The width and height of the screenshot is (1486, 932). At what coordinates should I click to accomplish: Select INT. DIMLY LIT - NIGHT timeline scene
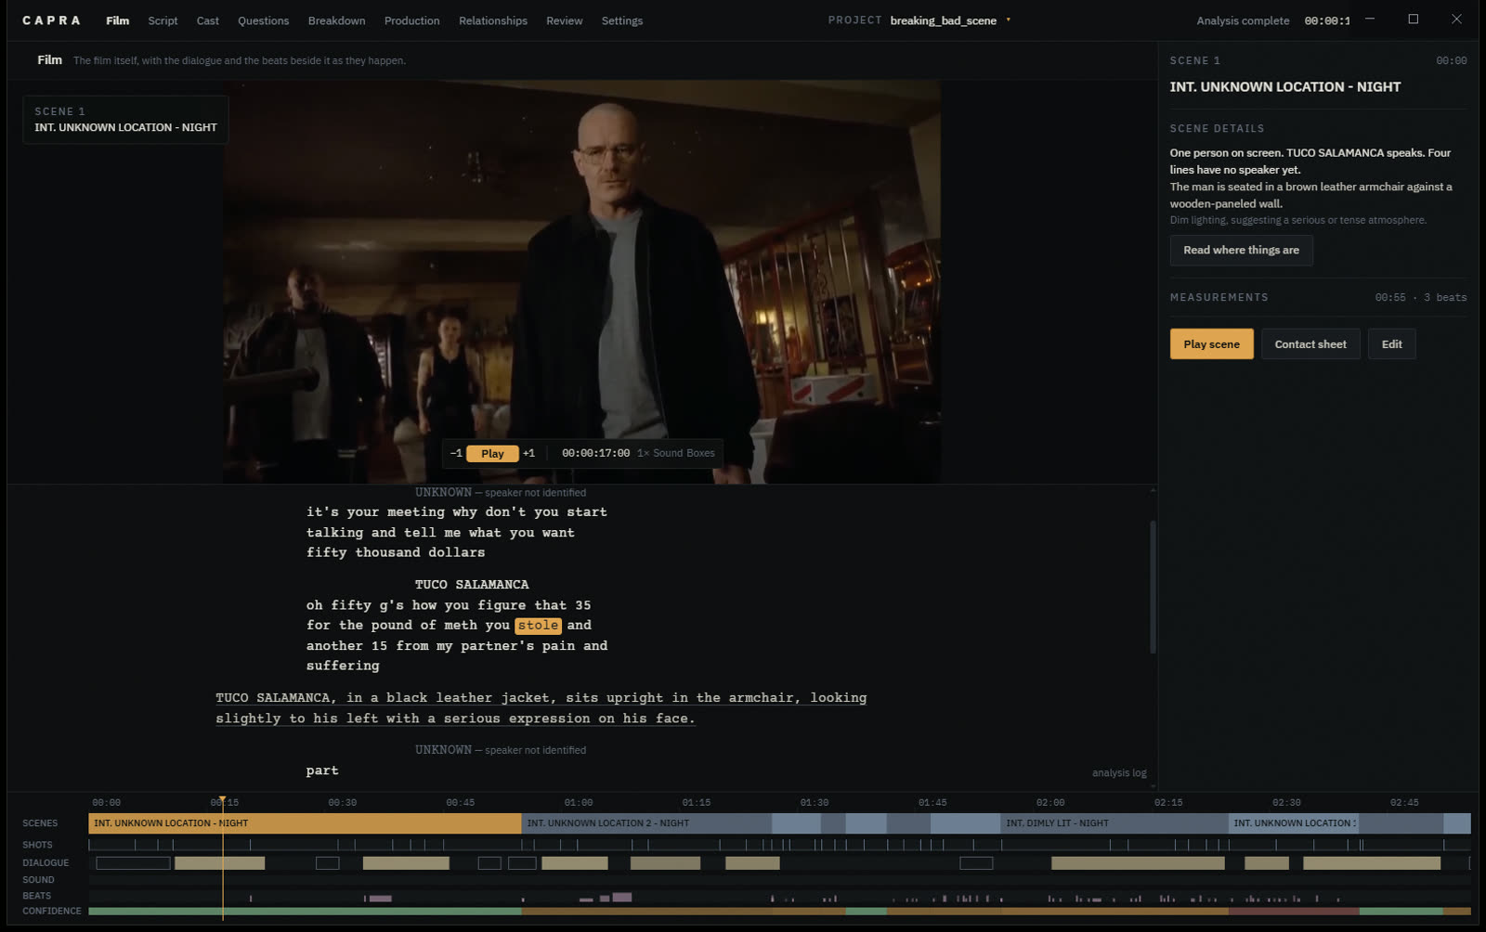[1114, 823]
